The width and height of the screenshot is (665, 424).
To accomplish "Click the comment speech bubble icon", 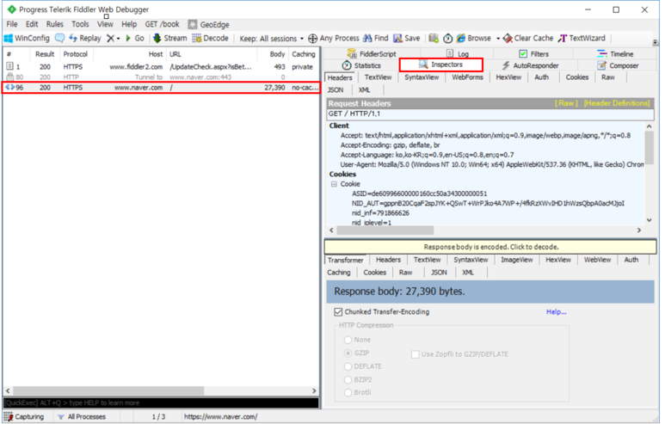I will pos(60,38).
